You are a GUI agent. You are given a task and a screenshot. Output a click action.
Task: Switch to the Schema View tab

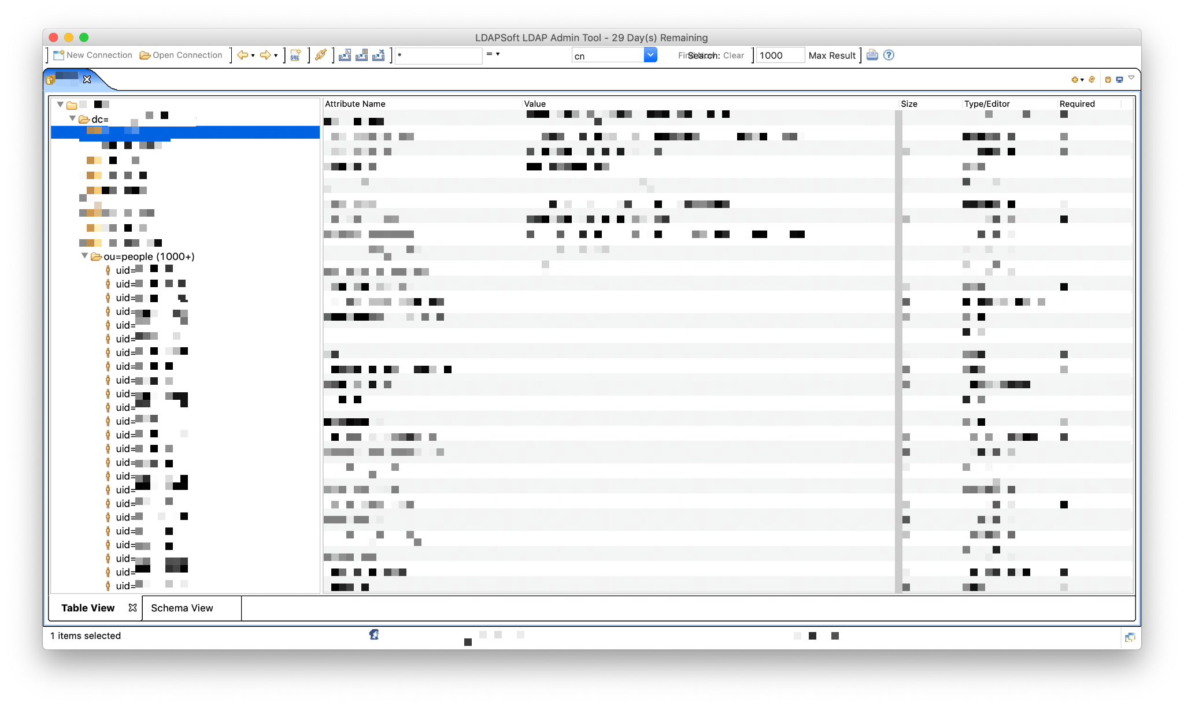click(x=182, y=608)
